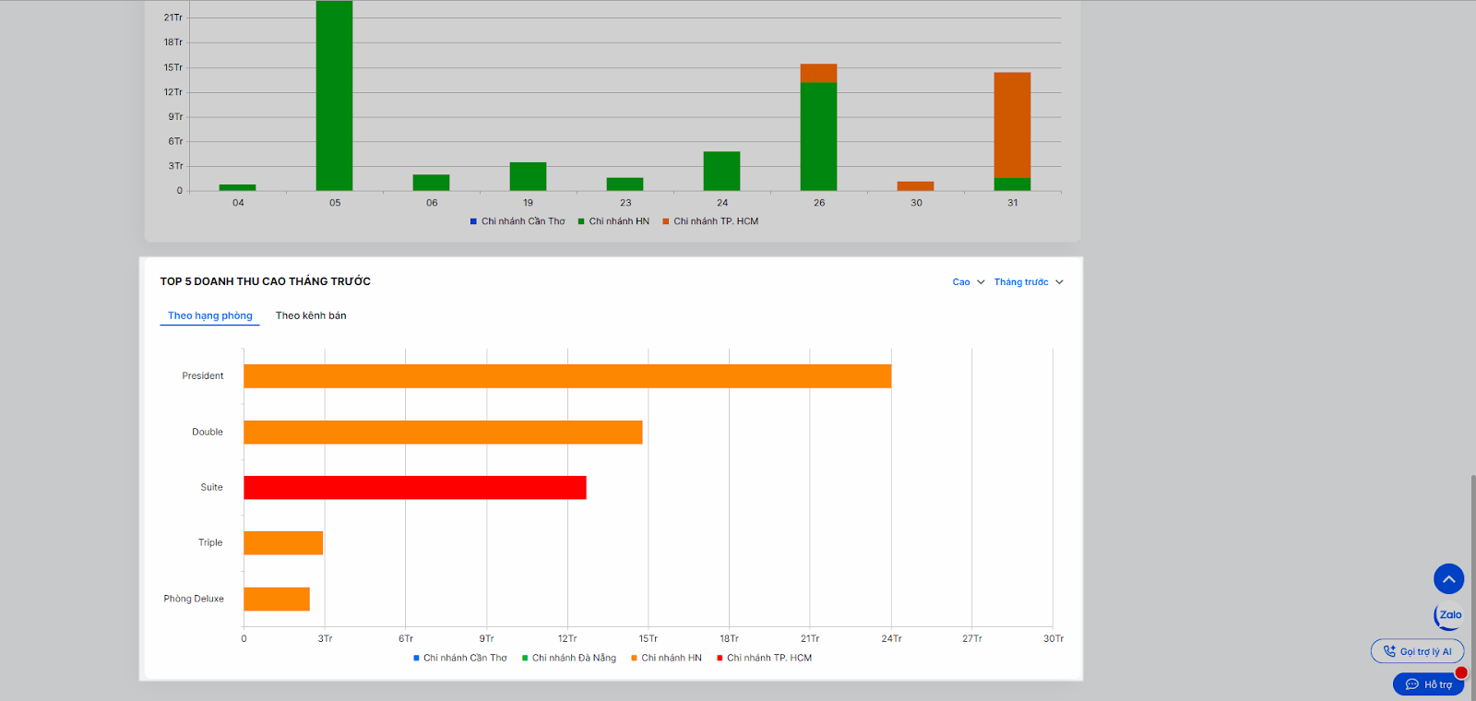Click the green column for day 23
1476x701 pixels.
coord(625,184)
